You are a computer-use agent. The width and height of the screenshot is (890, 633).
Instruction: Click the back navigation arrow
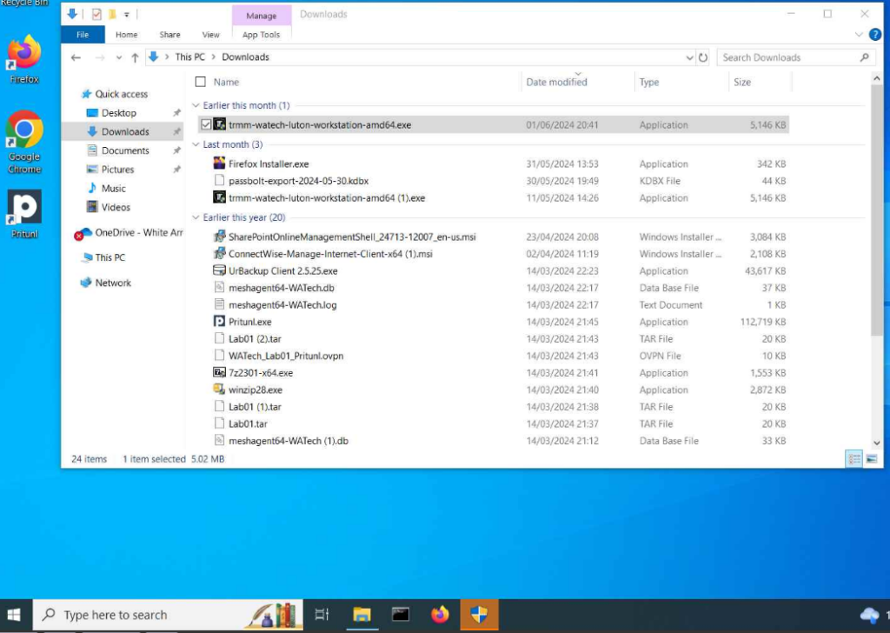click(76, 57)
